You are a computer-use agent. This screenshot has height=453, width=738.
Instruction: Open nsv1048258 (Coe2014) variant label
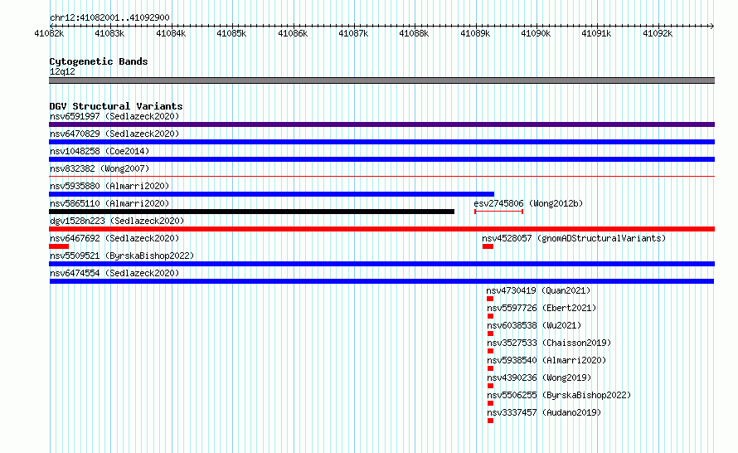[x=100, y=151]
